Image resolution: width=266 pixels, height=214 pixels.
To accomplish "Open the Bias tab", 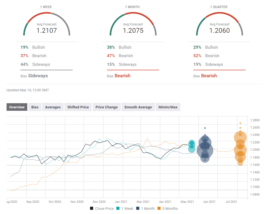I will tap(35, 107).
